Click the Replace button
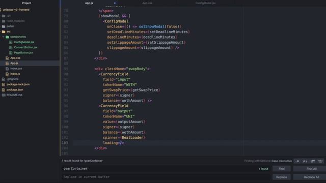 click(x=282, y=177)
